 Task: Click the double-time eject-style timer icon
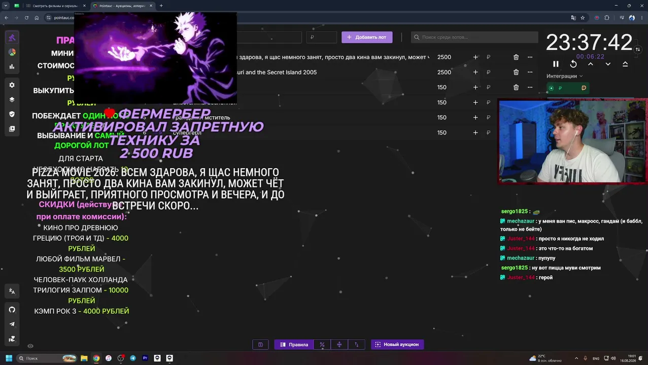(625, 64)
